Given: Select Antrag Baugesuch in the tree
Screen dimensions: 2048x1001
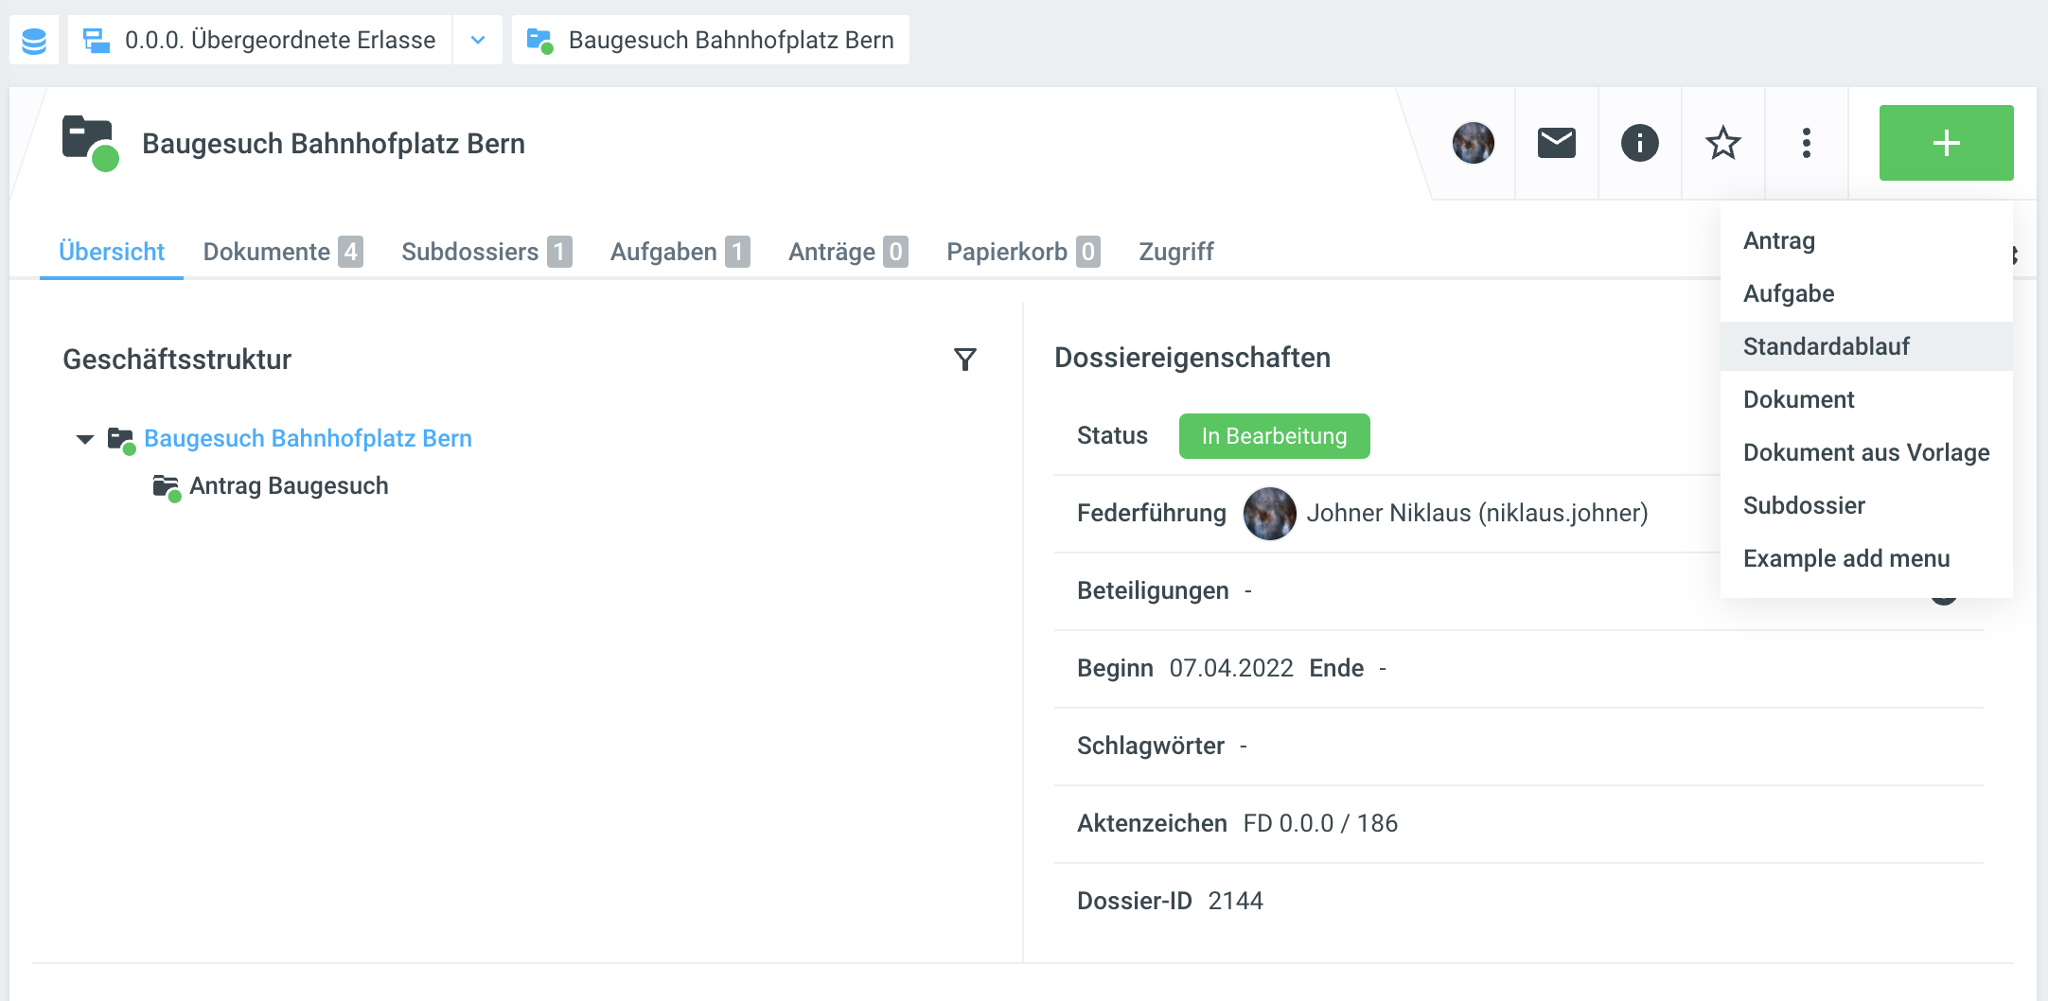Looking at the screenshot, I should (x=289, y=486).
